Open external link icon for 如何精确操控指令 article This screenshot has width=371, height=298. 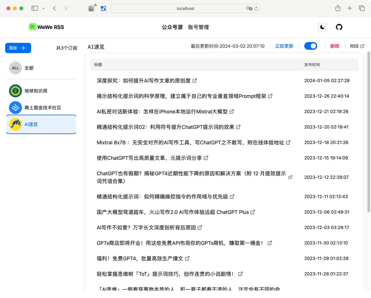(232, 197)
